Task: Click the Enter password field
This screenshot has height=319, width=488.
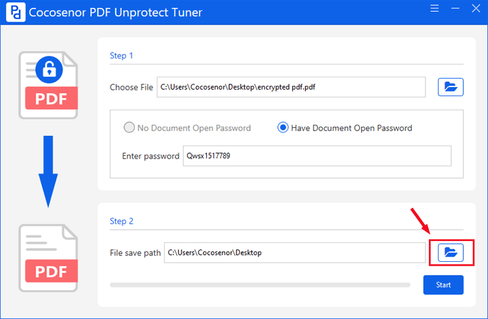Action: coord(317,156)
